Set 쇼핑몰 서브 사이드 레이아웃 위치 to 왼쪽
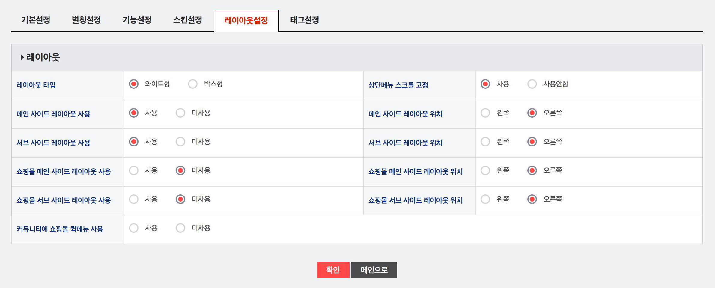 485,199
